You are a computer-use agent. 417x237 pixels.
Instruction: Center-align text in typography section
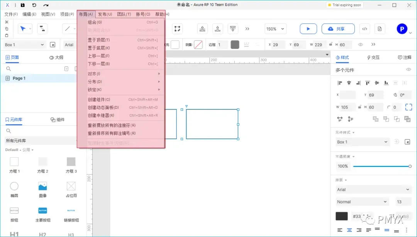(349, 230)
